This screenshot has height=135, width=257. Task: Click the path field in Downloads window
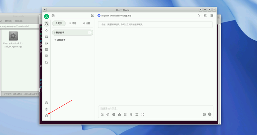tap(19, 26)
